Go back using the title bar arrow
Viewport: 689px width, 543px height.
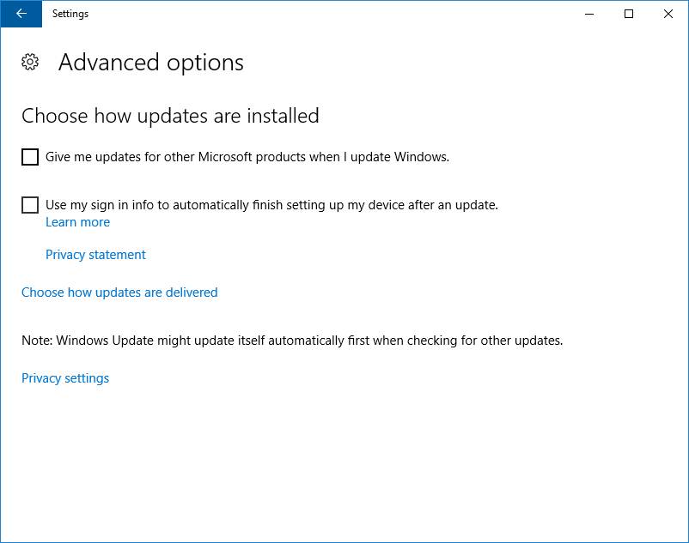[x=21, y=14]
